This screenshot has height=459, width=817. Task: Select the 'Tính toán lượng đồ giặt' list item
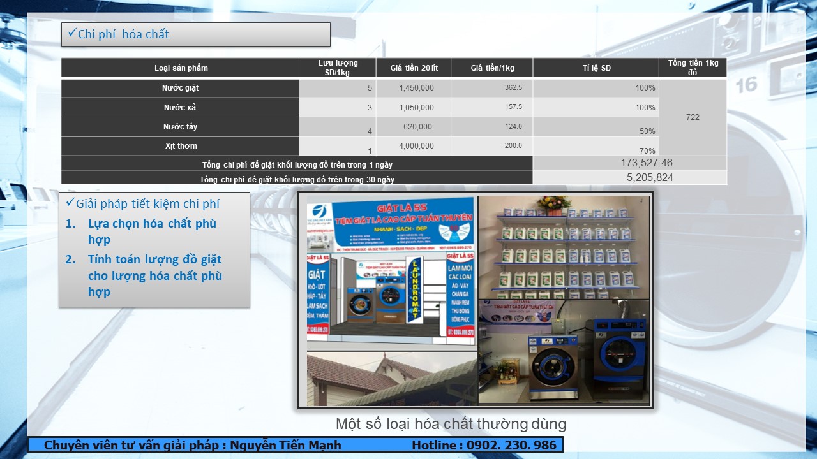pos(155,275)
